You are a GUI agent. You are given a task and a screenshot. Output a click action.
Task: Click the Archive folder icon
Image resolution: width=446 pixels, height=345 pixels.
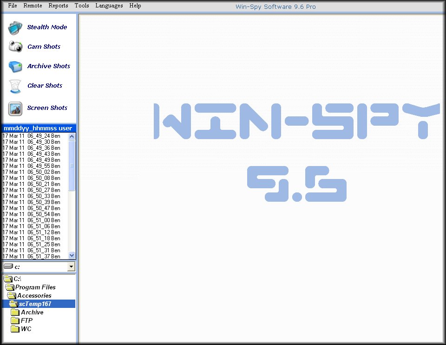(15, 313)
